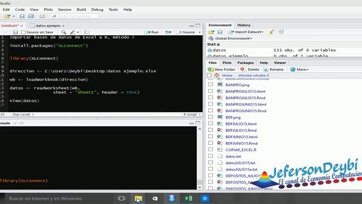This screenshot has width=362, height=204.
Task: Click the Open File folder icon in main toolbar
Action: pos(7,16)
